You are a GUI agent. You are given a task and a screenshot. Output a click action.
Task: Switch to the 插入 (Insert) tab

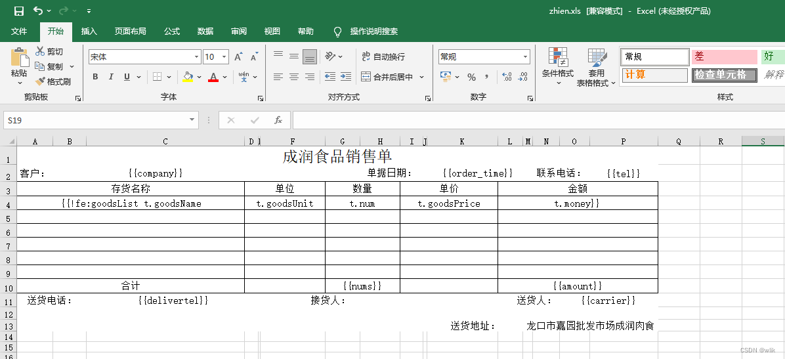click(x=89, y=31)
